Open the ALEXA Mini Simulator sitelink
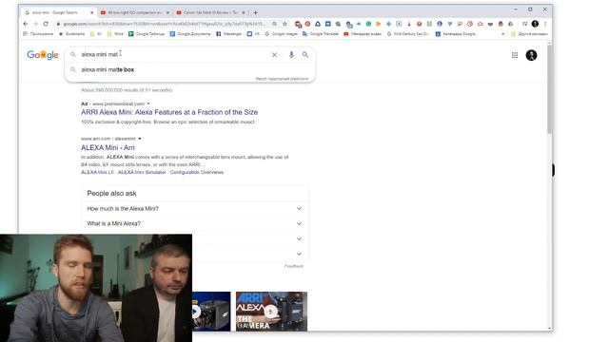The height and width of the screenshot is (342, 609). point(142,172)
